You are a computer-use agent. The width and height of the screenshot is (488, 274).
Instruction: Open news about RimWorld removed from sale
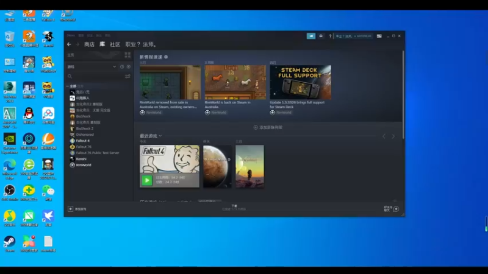170,87
